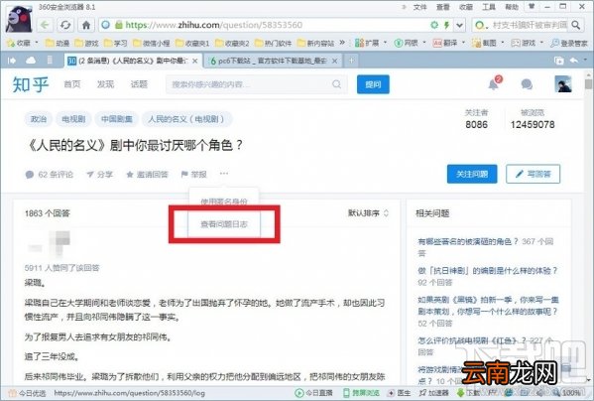
Task: Click the magnifier in the browser search box
Action: coord(575,25)
